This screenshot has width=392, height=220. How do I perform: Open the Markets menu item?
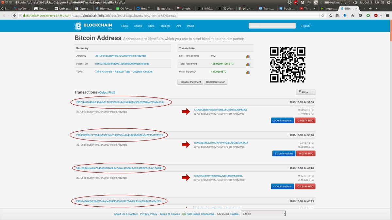[x=165, y=26]
